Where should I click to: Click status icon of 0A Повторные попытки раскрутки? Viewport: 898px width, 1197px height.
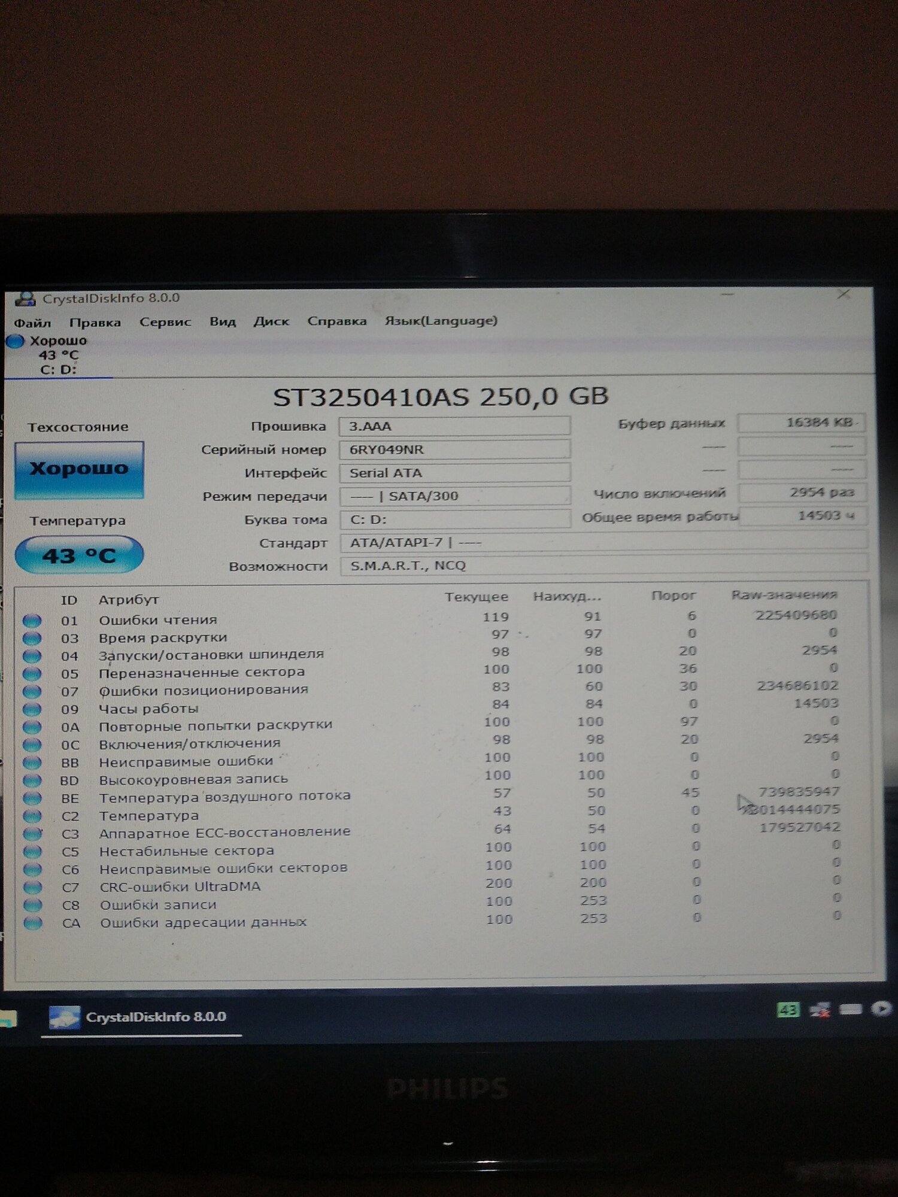[x=32, y=727]
